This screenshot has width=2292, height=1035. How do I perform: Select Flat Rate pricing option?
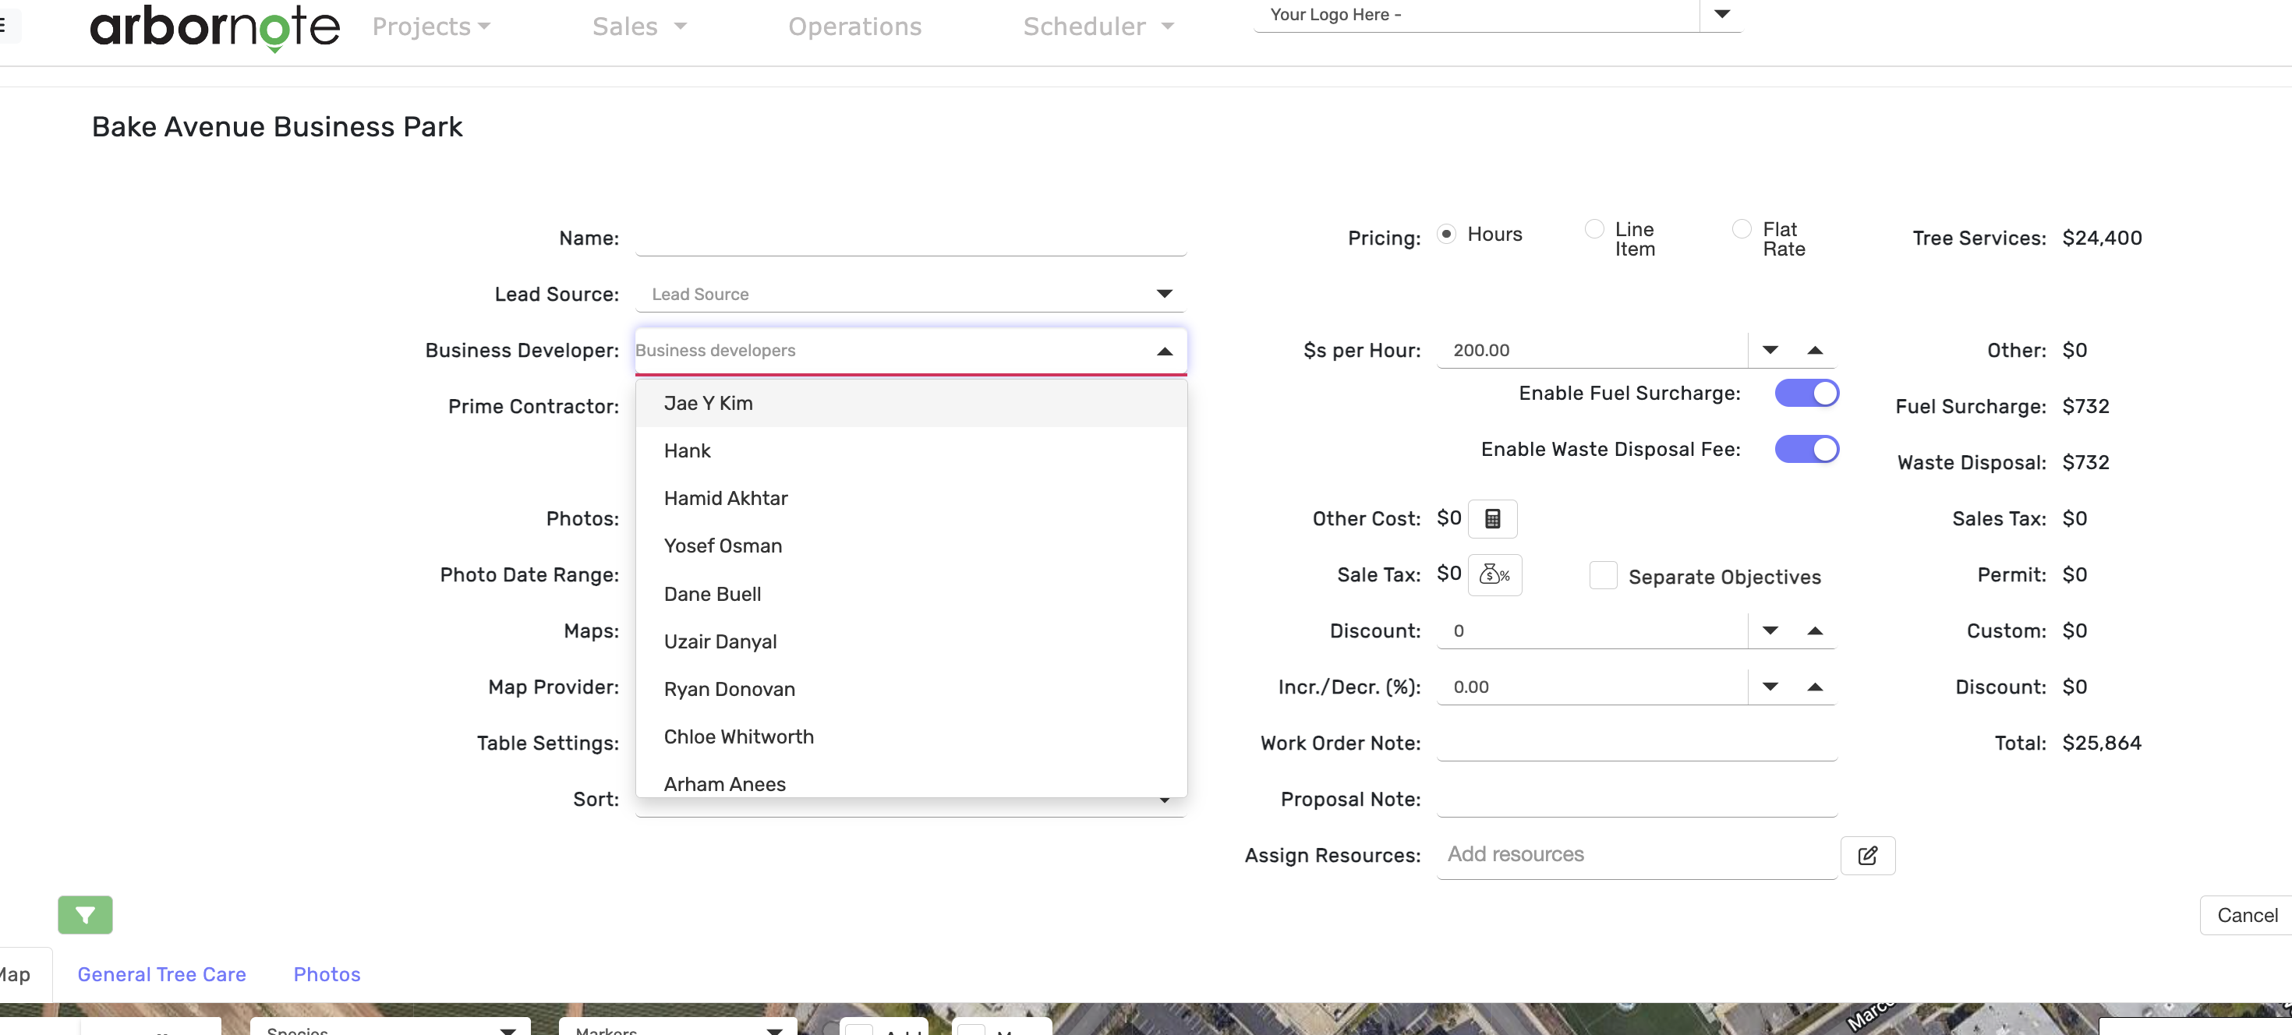point(1742,229)
